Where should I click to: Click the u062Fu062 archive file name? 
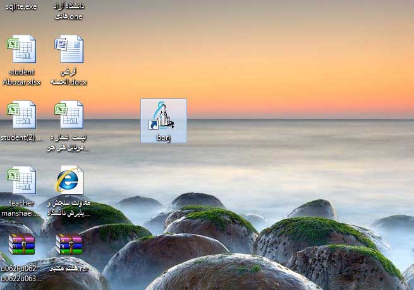point(21,274)
